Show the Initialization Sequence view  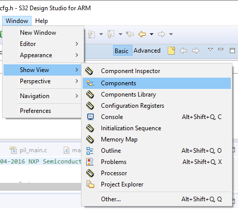(156, 128)
